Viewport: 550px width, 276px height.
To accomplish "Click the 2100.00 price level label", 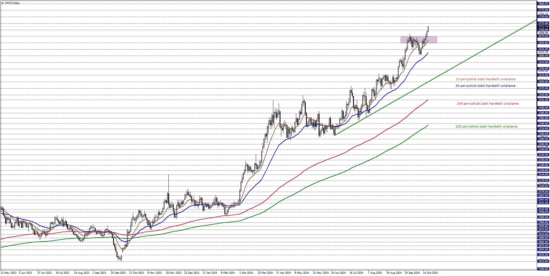I will pyautogui.click(x=543, y=186).
